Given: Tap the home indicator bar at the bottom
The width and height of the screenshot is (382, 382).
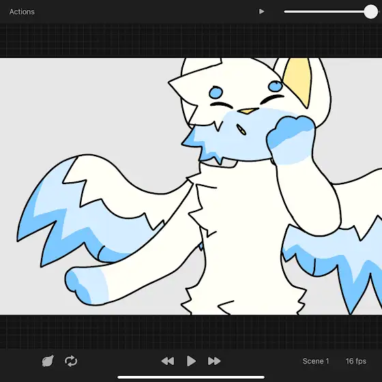Looking at the screenshot, I should pyautogui.click(x=191, y=377).
